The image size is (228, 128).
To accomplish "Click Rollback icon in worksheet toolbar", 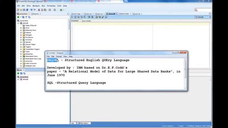I will click(92, 17).
